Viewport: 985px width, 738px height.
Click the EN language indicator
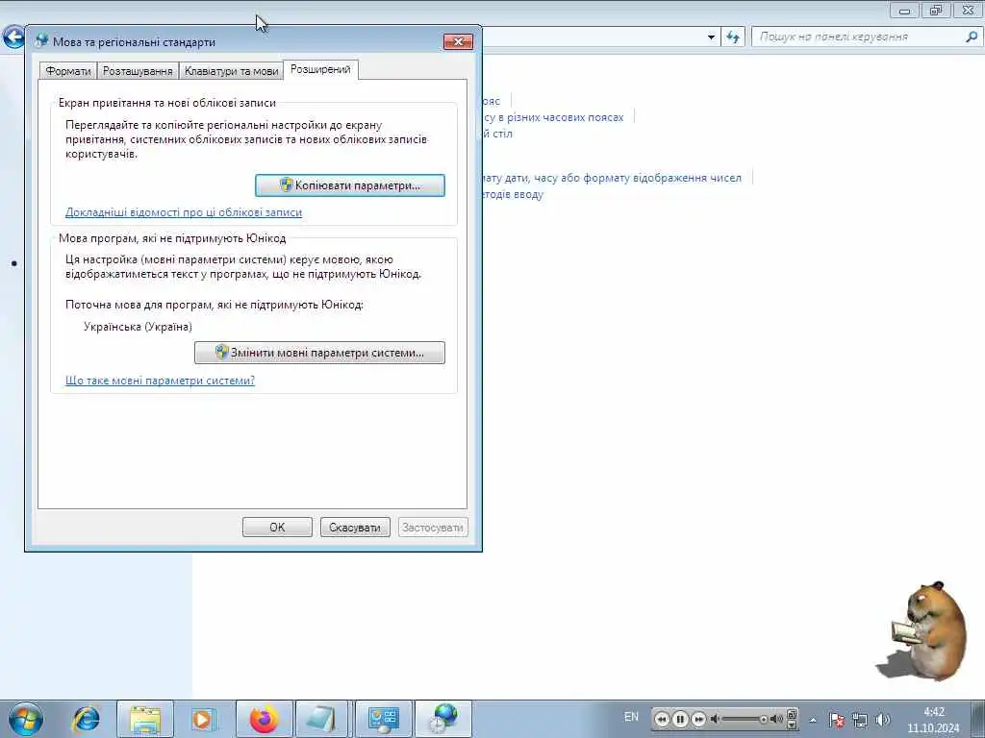point(631,717)
